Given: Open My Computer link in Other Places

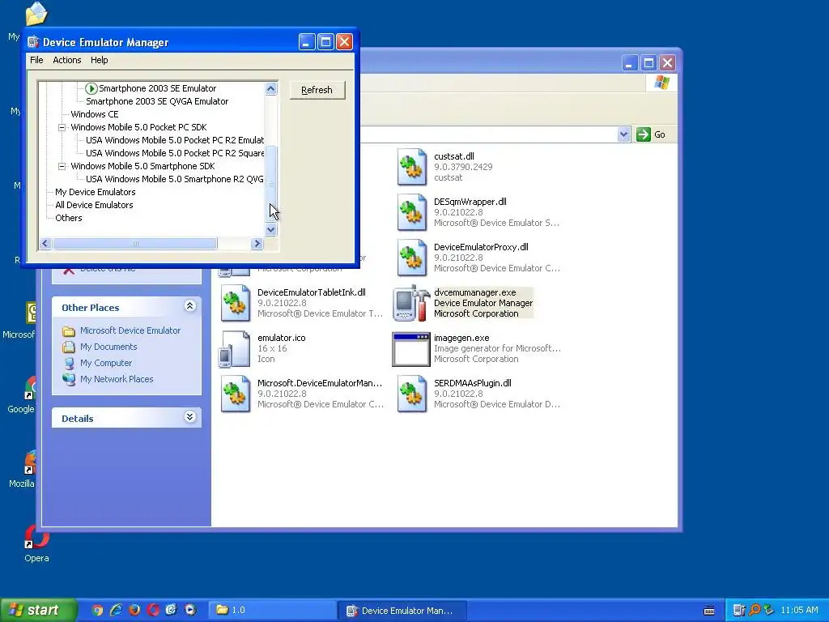Looking at the screenshot, I should coord(106,364).
